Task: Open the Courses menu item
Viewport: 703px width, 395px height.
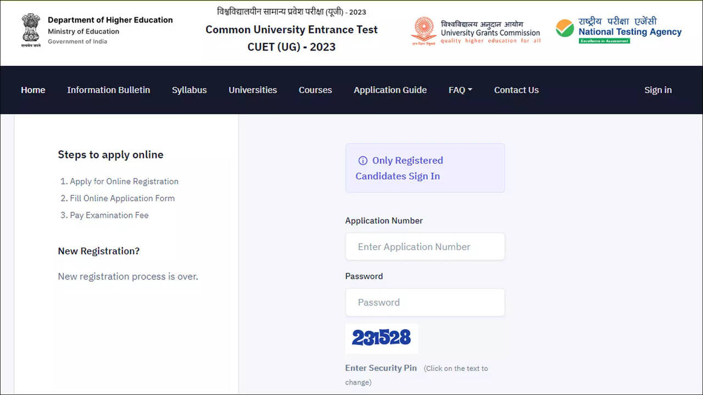Action: tap(315, 90)
